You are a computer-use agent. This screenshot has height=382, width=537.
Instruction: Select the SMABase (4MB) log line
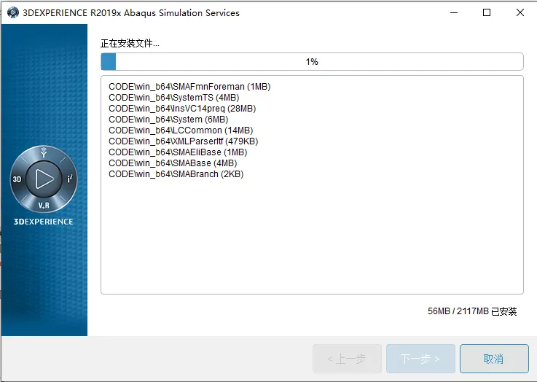tap(173, 163)
